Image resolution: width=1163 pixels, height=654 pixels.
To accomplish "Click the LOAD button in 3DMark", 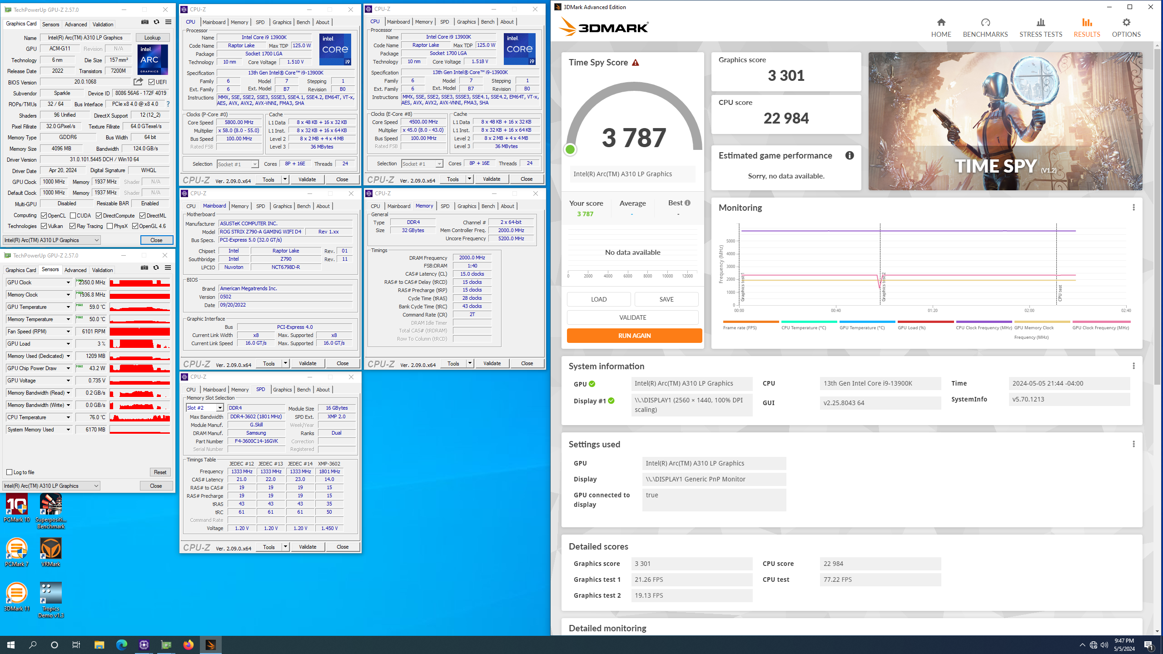I will point(599,299).
